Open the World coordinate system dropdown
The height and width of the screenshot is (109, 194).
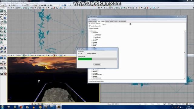click(x=37, y=5)
